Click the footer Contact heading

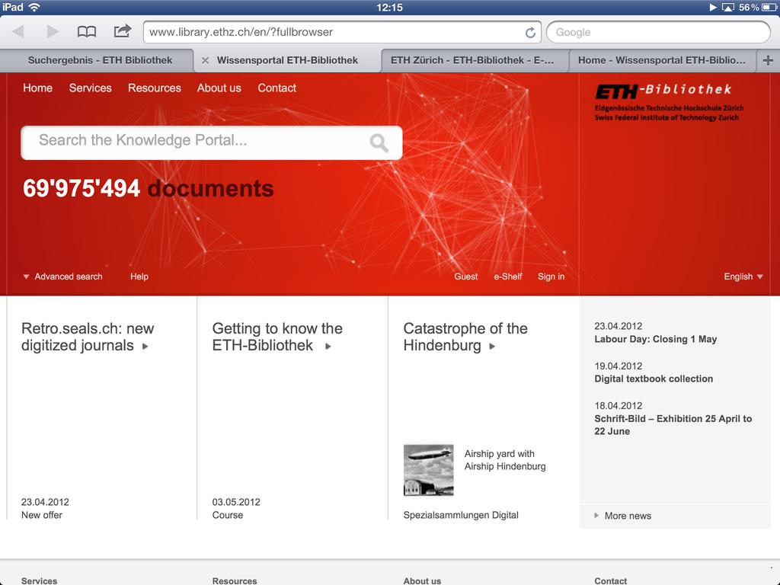[611, 580]
